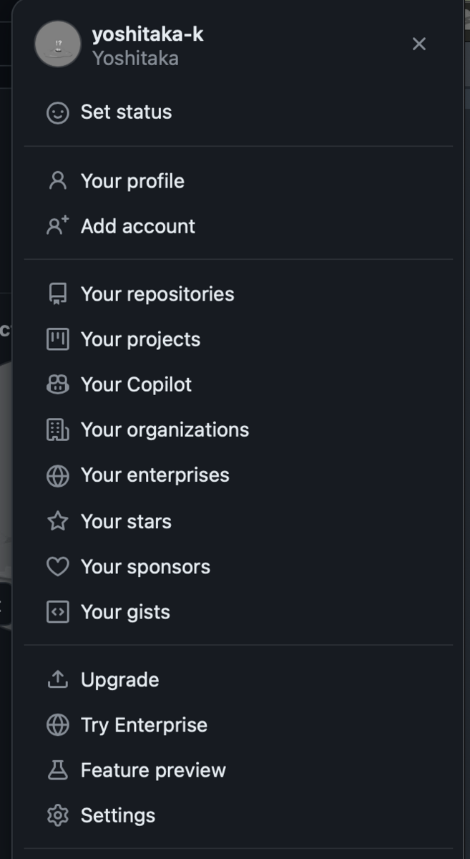Image resolution: width=470 pixels, height=859 pixels.
Task: Click the code square gists icon
Action: pos(57,612)
